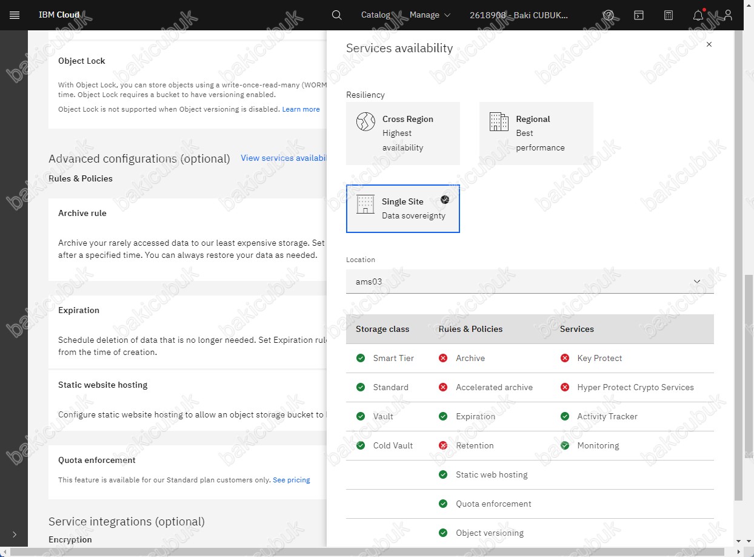Click red cross beside Hyper Protect Crypto Services
This screenshot has width=754, height=557.
coord(565,387)
